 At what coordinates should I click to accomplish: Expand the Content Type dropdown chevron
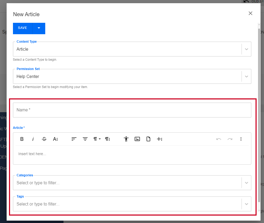point(247,49)
